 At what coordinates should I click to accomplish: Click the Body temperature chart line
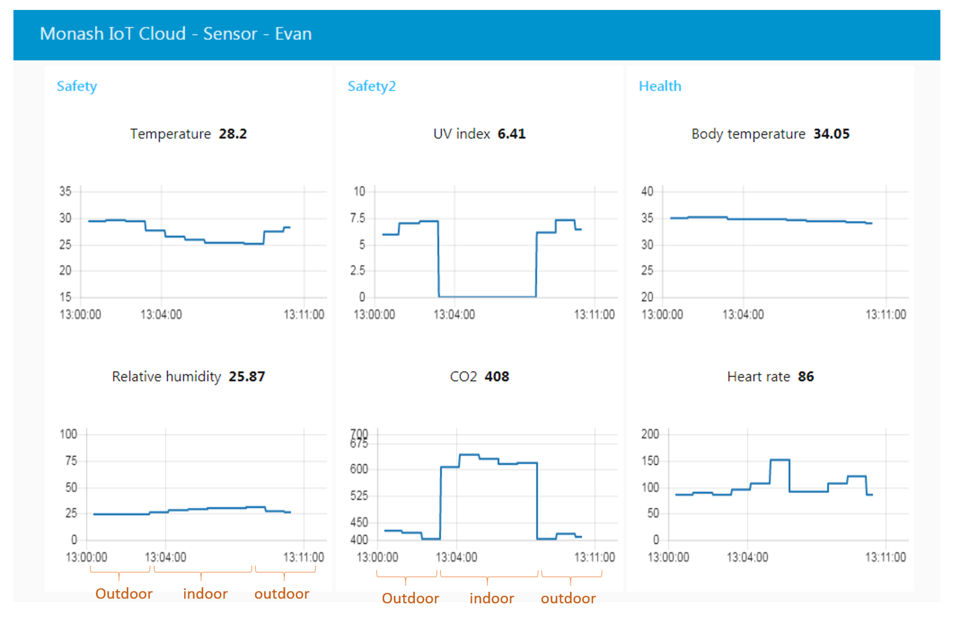point(756,219)
